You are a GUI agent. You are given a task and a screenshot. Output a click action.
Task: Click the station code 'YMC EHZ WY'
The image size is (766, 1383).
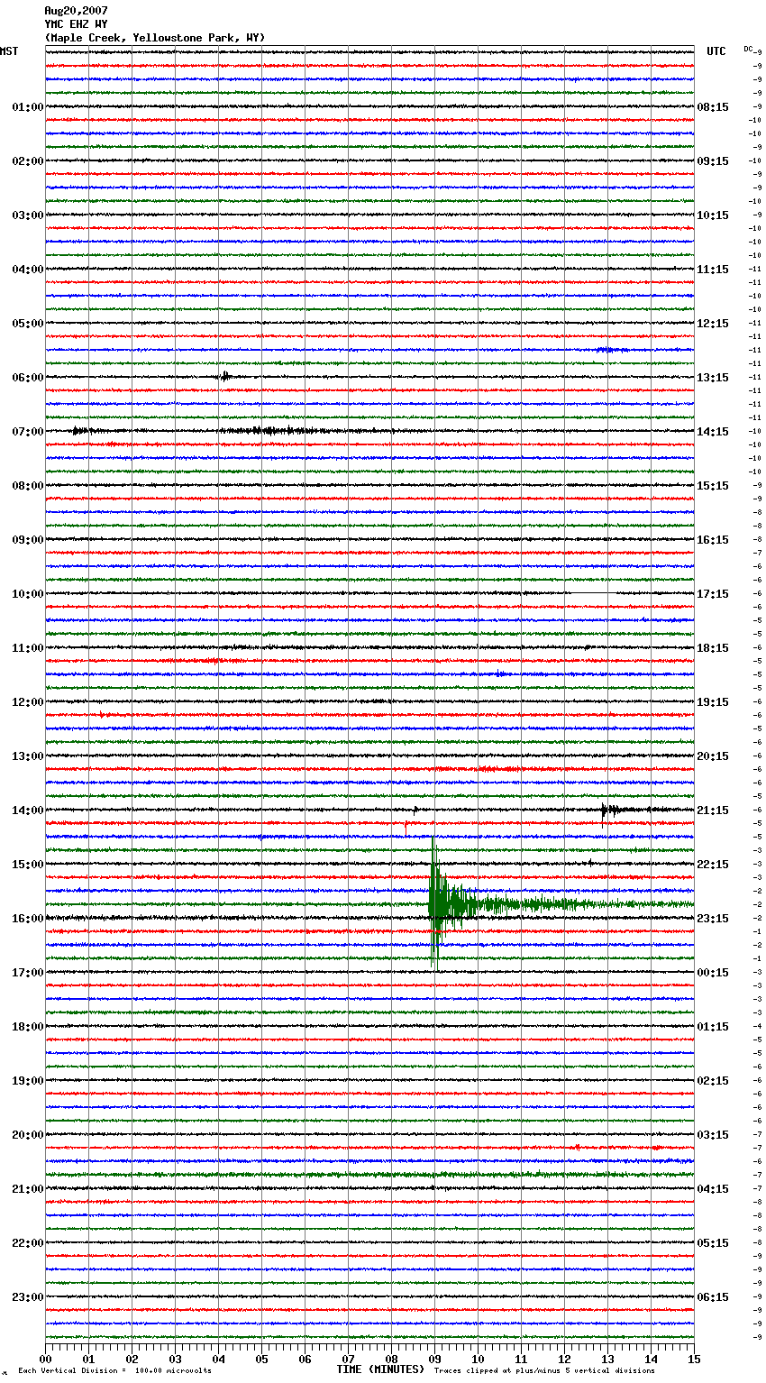(x=76, y=24)
